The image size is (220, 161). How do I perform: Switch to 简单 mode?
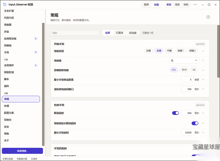click(x=146, y=5)
